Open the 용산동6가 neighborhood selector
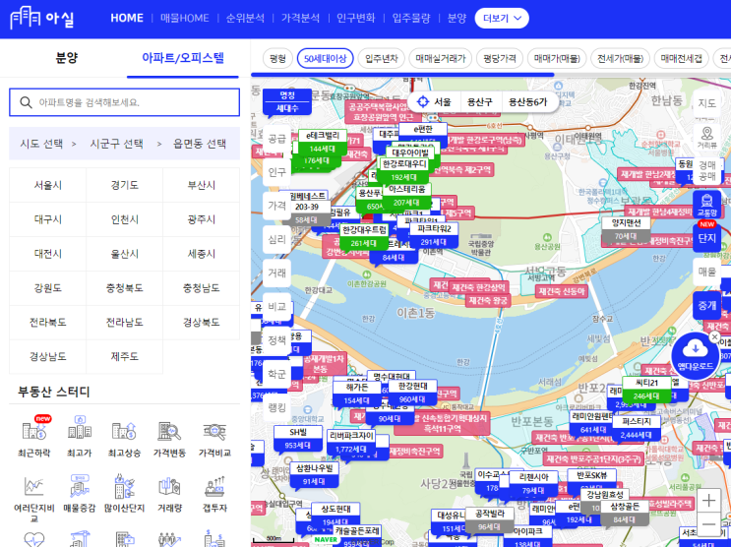 point(527,101)
